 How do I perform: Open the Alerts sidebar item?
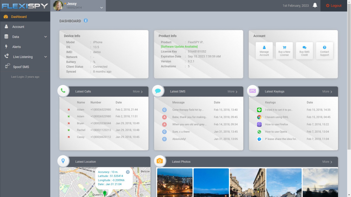[x=25, y=47]
